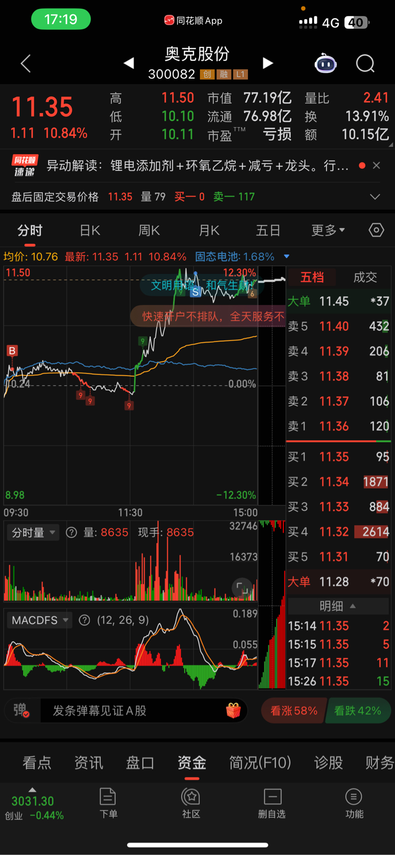Screen dimensions: 395x855
Task: Select the 分时 chart tab
Action: 30,230
